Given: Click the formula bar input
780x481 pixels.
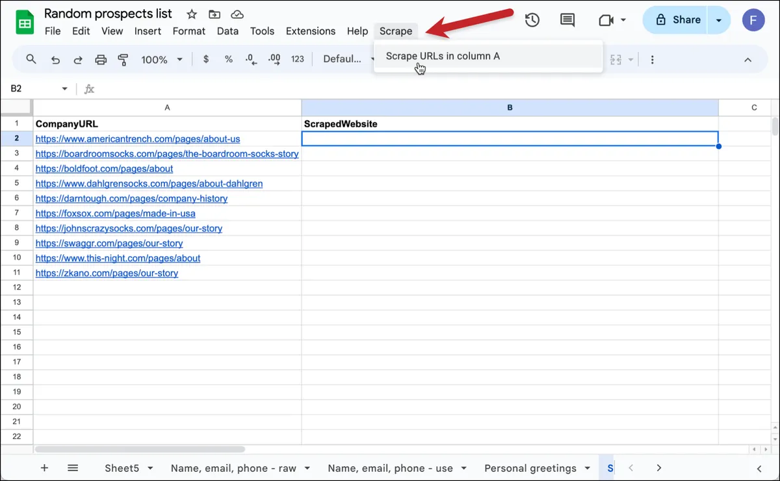Looking at the screenshot, I should coord(435,89).
